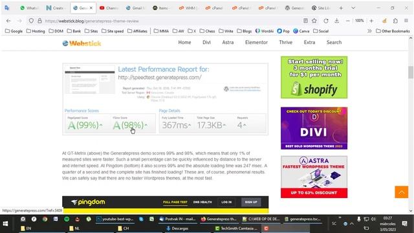The width and height of the screenshot is (414, 233).
Task: Reload the current page
Action: 326,21
